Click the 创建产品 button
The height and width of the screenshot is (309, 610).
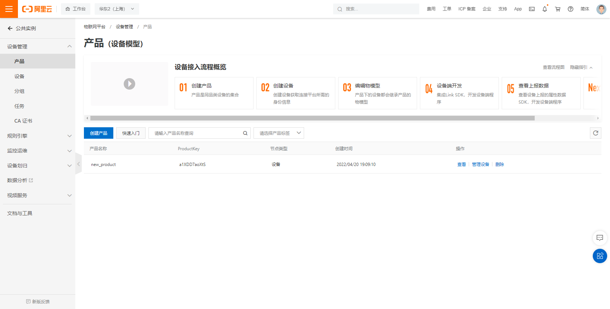pyautogui.click(x=99, y=133)
